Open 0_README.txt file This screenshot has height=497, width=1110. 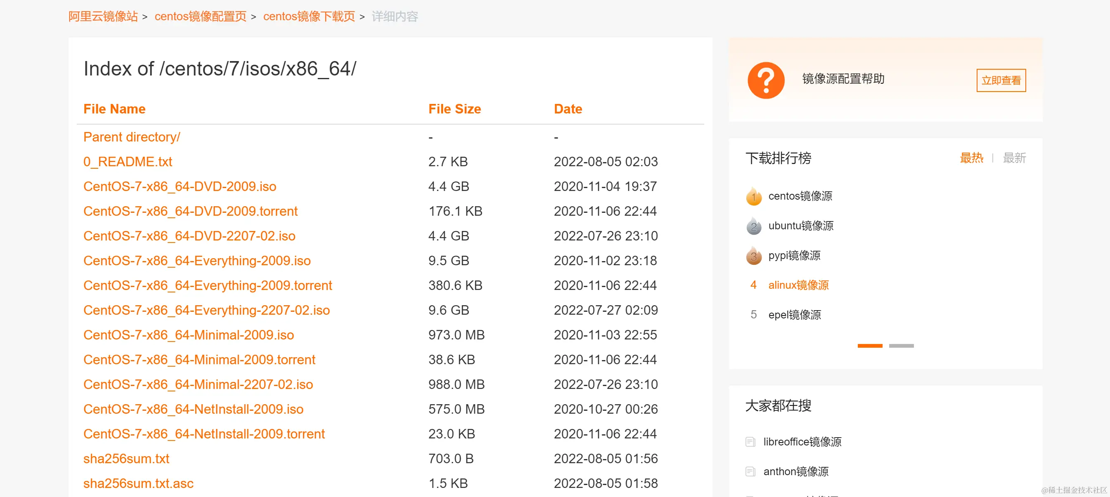pyautogui.click(x=128, y=162)
